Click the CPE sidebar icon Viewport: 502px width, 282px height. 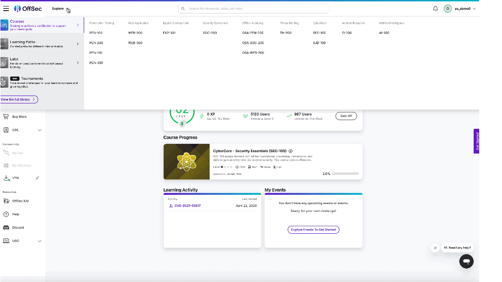pos(6,130)
